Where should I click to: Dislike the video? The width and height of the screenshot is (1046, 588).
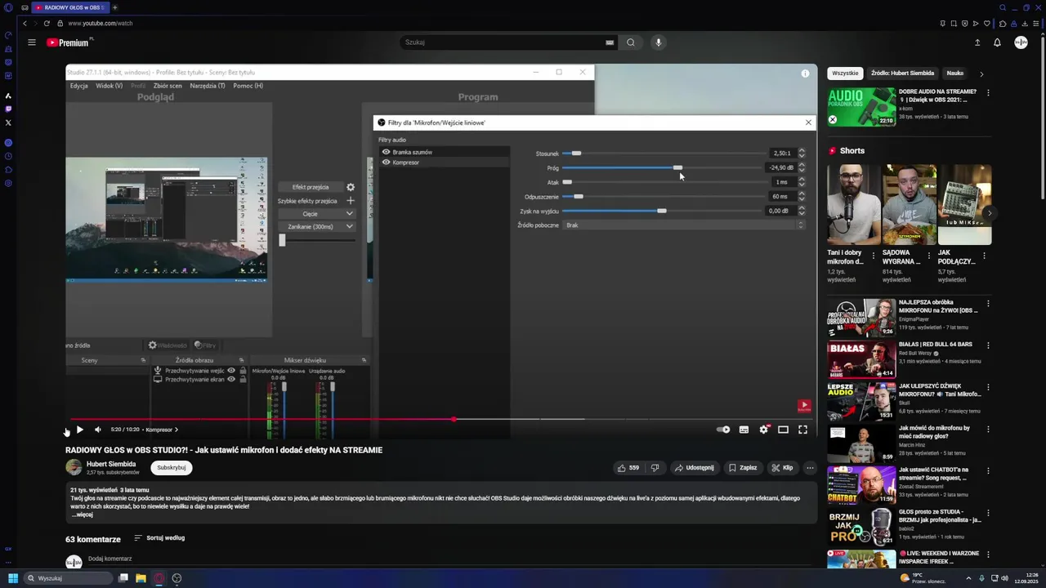655,468
